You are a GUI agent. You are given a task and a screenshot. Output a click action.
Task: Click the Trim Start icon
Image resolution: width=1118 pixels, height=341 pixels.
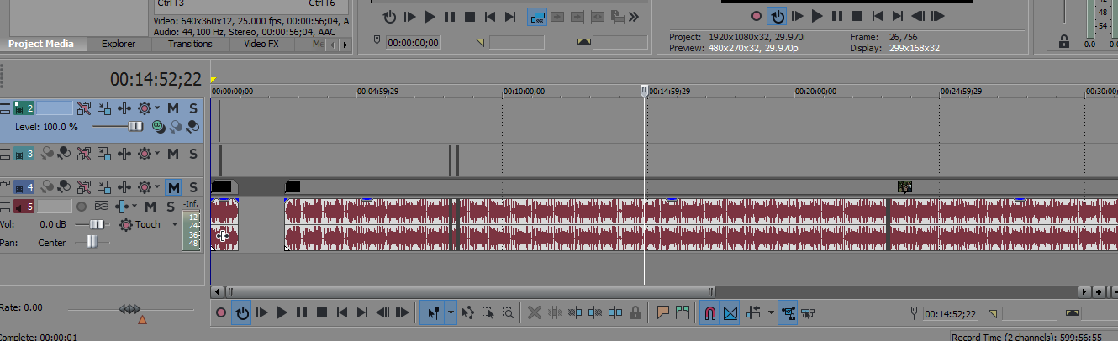pyautogui.click(x=575, y=313)
